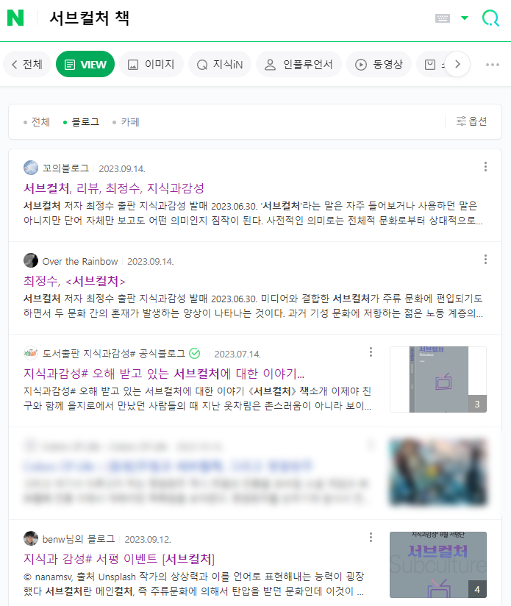Select the 이미지 tab
511x606 pixels.
151,64
